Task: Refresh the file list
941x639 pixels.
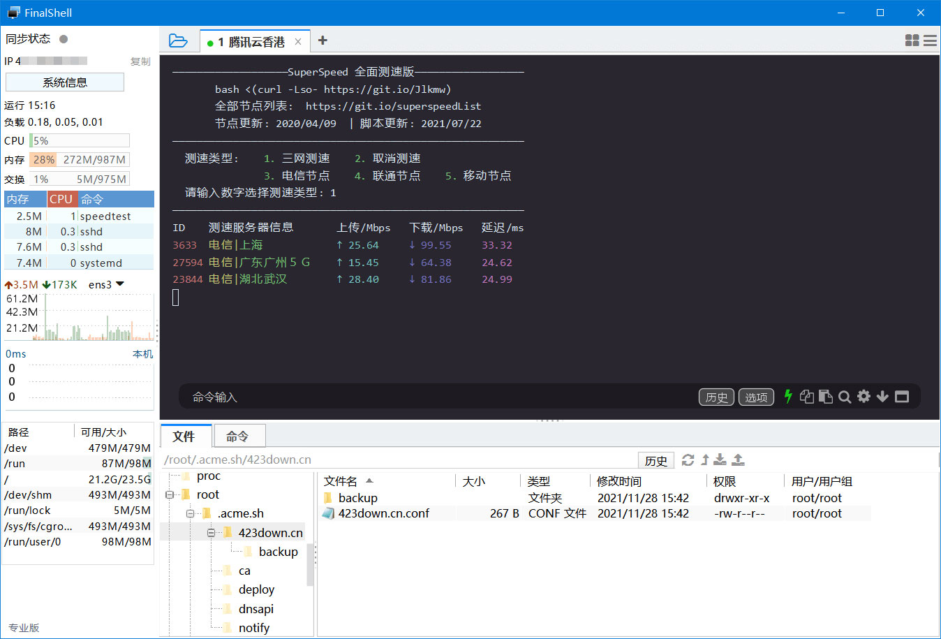Action: pyautogui.click(x=688, y=460)
